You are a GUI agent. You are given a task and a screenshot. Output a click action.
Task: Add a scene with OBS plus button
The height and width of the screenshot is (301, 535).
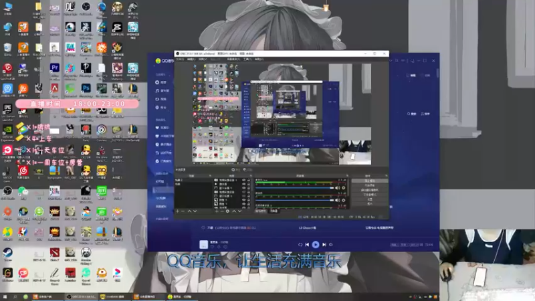coord(177,211)
